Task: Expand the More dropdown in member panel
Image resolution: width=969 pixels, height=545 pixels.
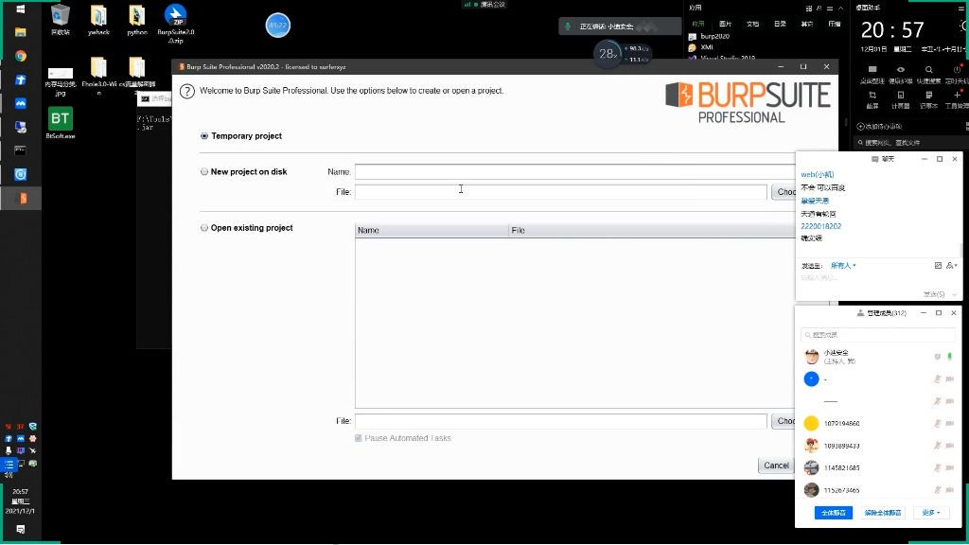Action: coord(931,513)
